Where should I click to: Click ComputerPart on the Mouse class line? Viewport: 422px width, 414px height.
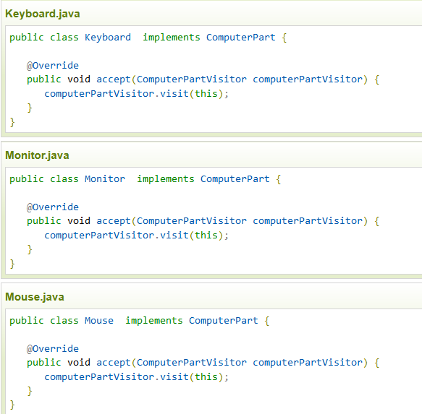point(224,321)
